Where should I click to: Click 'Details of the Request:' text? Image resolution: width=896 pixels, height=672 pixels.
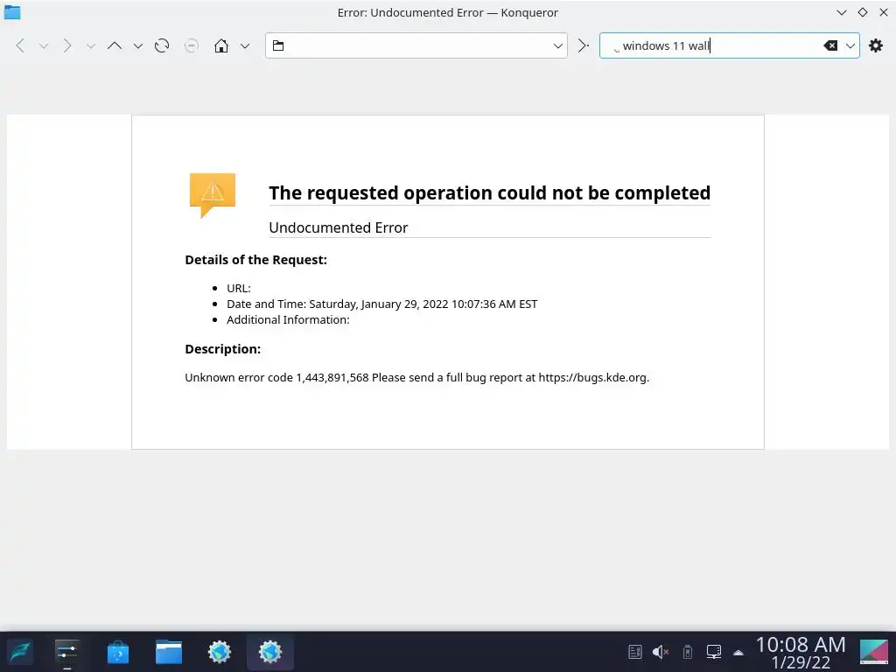(x=256, y=260)
